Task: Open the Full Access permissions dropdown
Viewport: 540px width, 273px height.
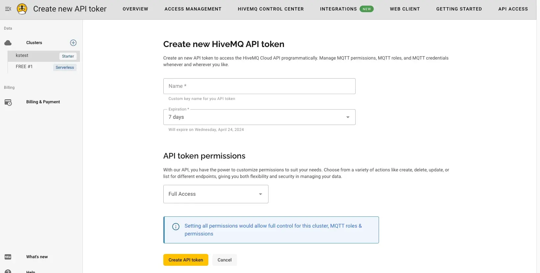Action: point(216,194)
